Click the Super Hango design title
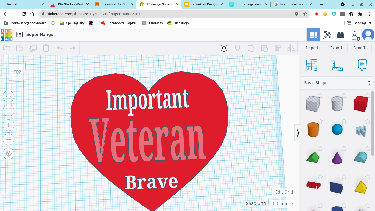375x211 pixels. click(40, 34)
